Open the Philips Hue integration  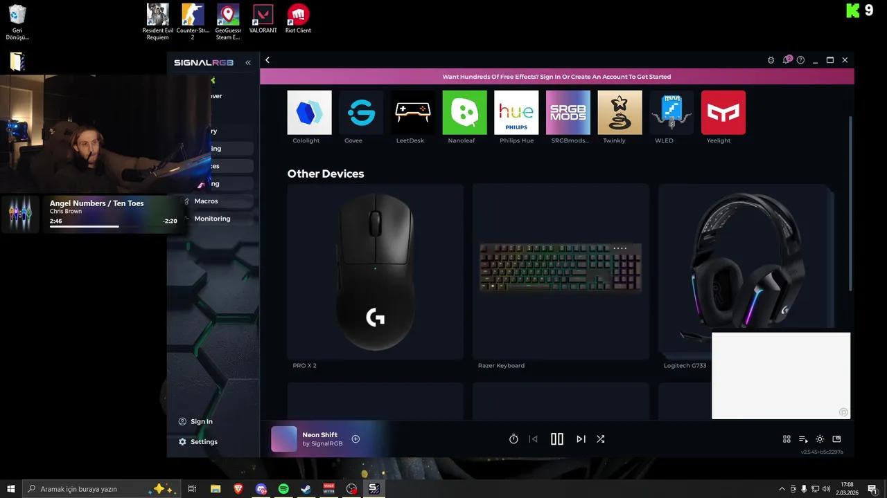click(x=516, y=112)
